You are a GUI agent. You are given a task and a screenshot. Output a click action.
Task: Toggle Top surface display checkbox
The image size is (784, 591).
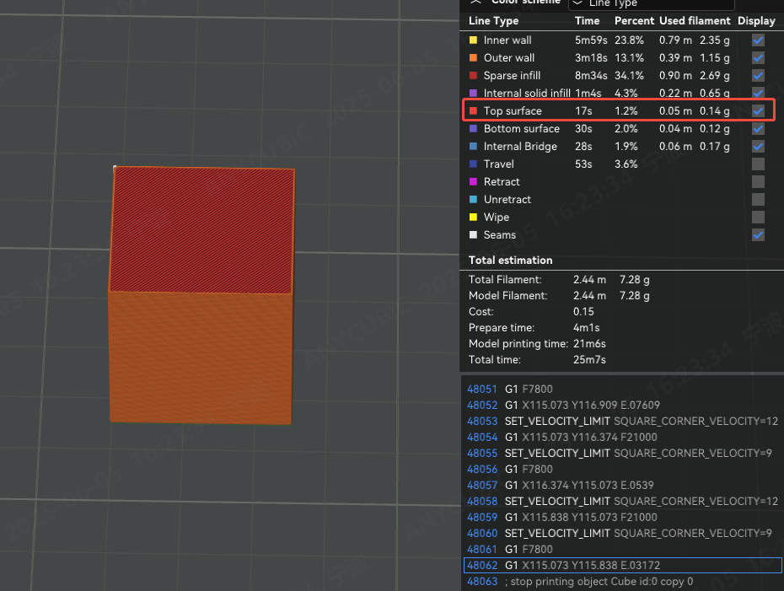[758, 111]
